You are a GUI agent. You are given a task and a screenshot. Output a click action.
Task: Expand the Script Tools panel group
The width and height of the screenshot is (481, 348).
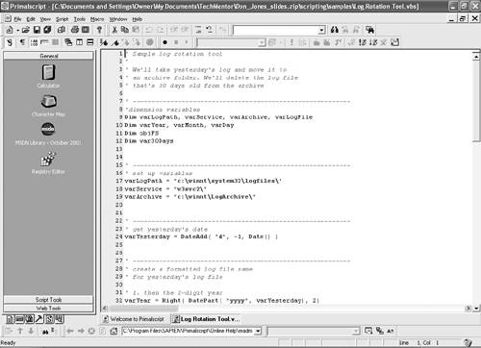(48, 300)
